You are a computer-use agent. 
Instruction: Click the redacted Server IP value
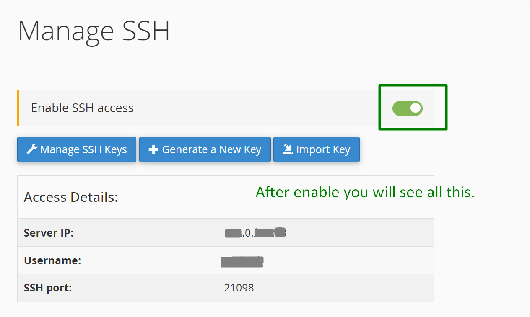tap(255, 232)
